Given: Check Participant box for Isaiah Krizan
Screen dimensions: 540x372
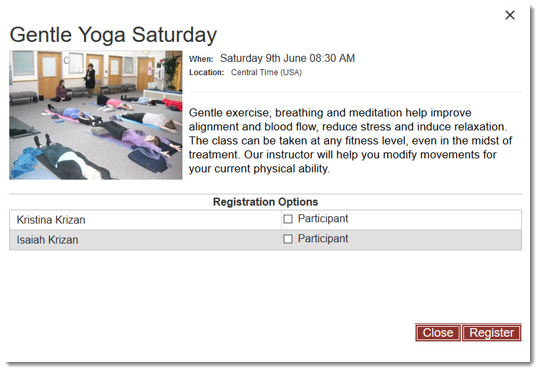Looking at the screenshot, I should pyautogui.click(x=288, y=239).
